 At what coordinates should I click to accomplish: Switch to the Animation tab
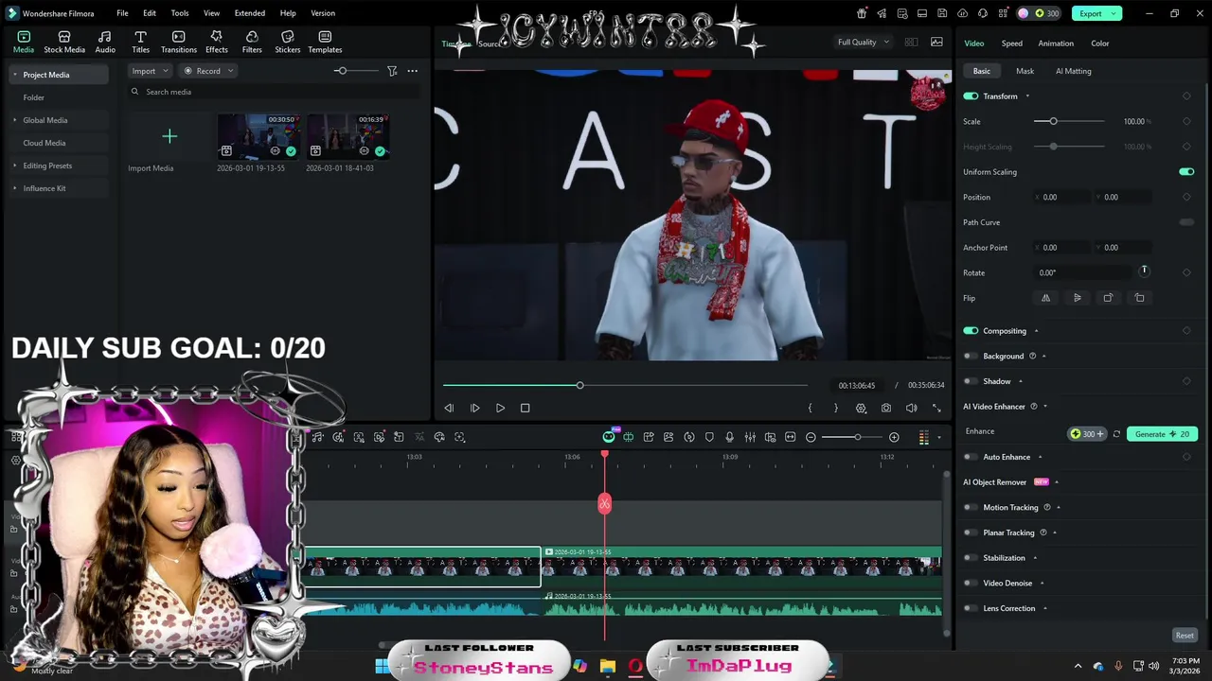tap(1056, 44)
